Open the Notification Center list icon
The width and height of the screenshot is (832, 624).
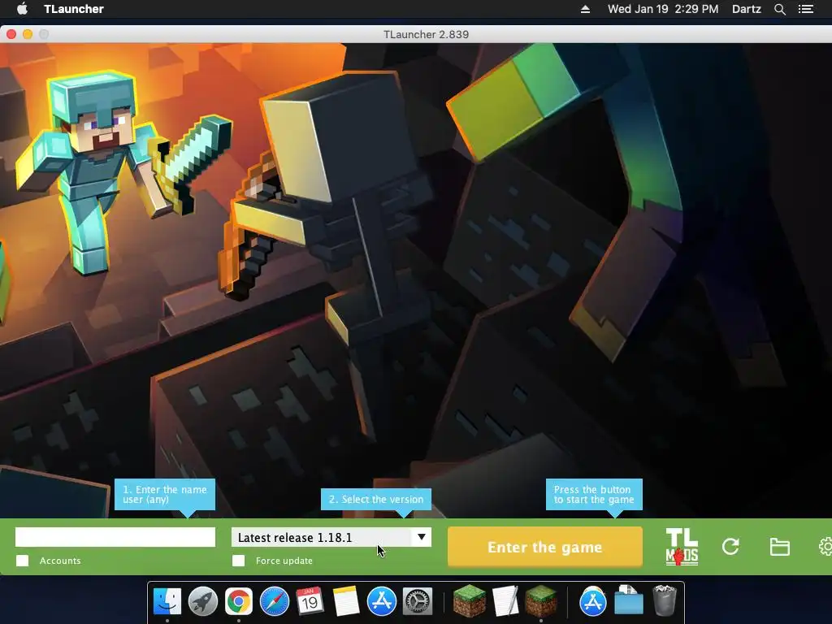806,9
